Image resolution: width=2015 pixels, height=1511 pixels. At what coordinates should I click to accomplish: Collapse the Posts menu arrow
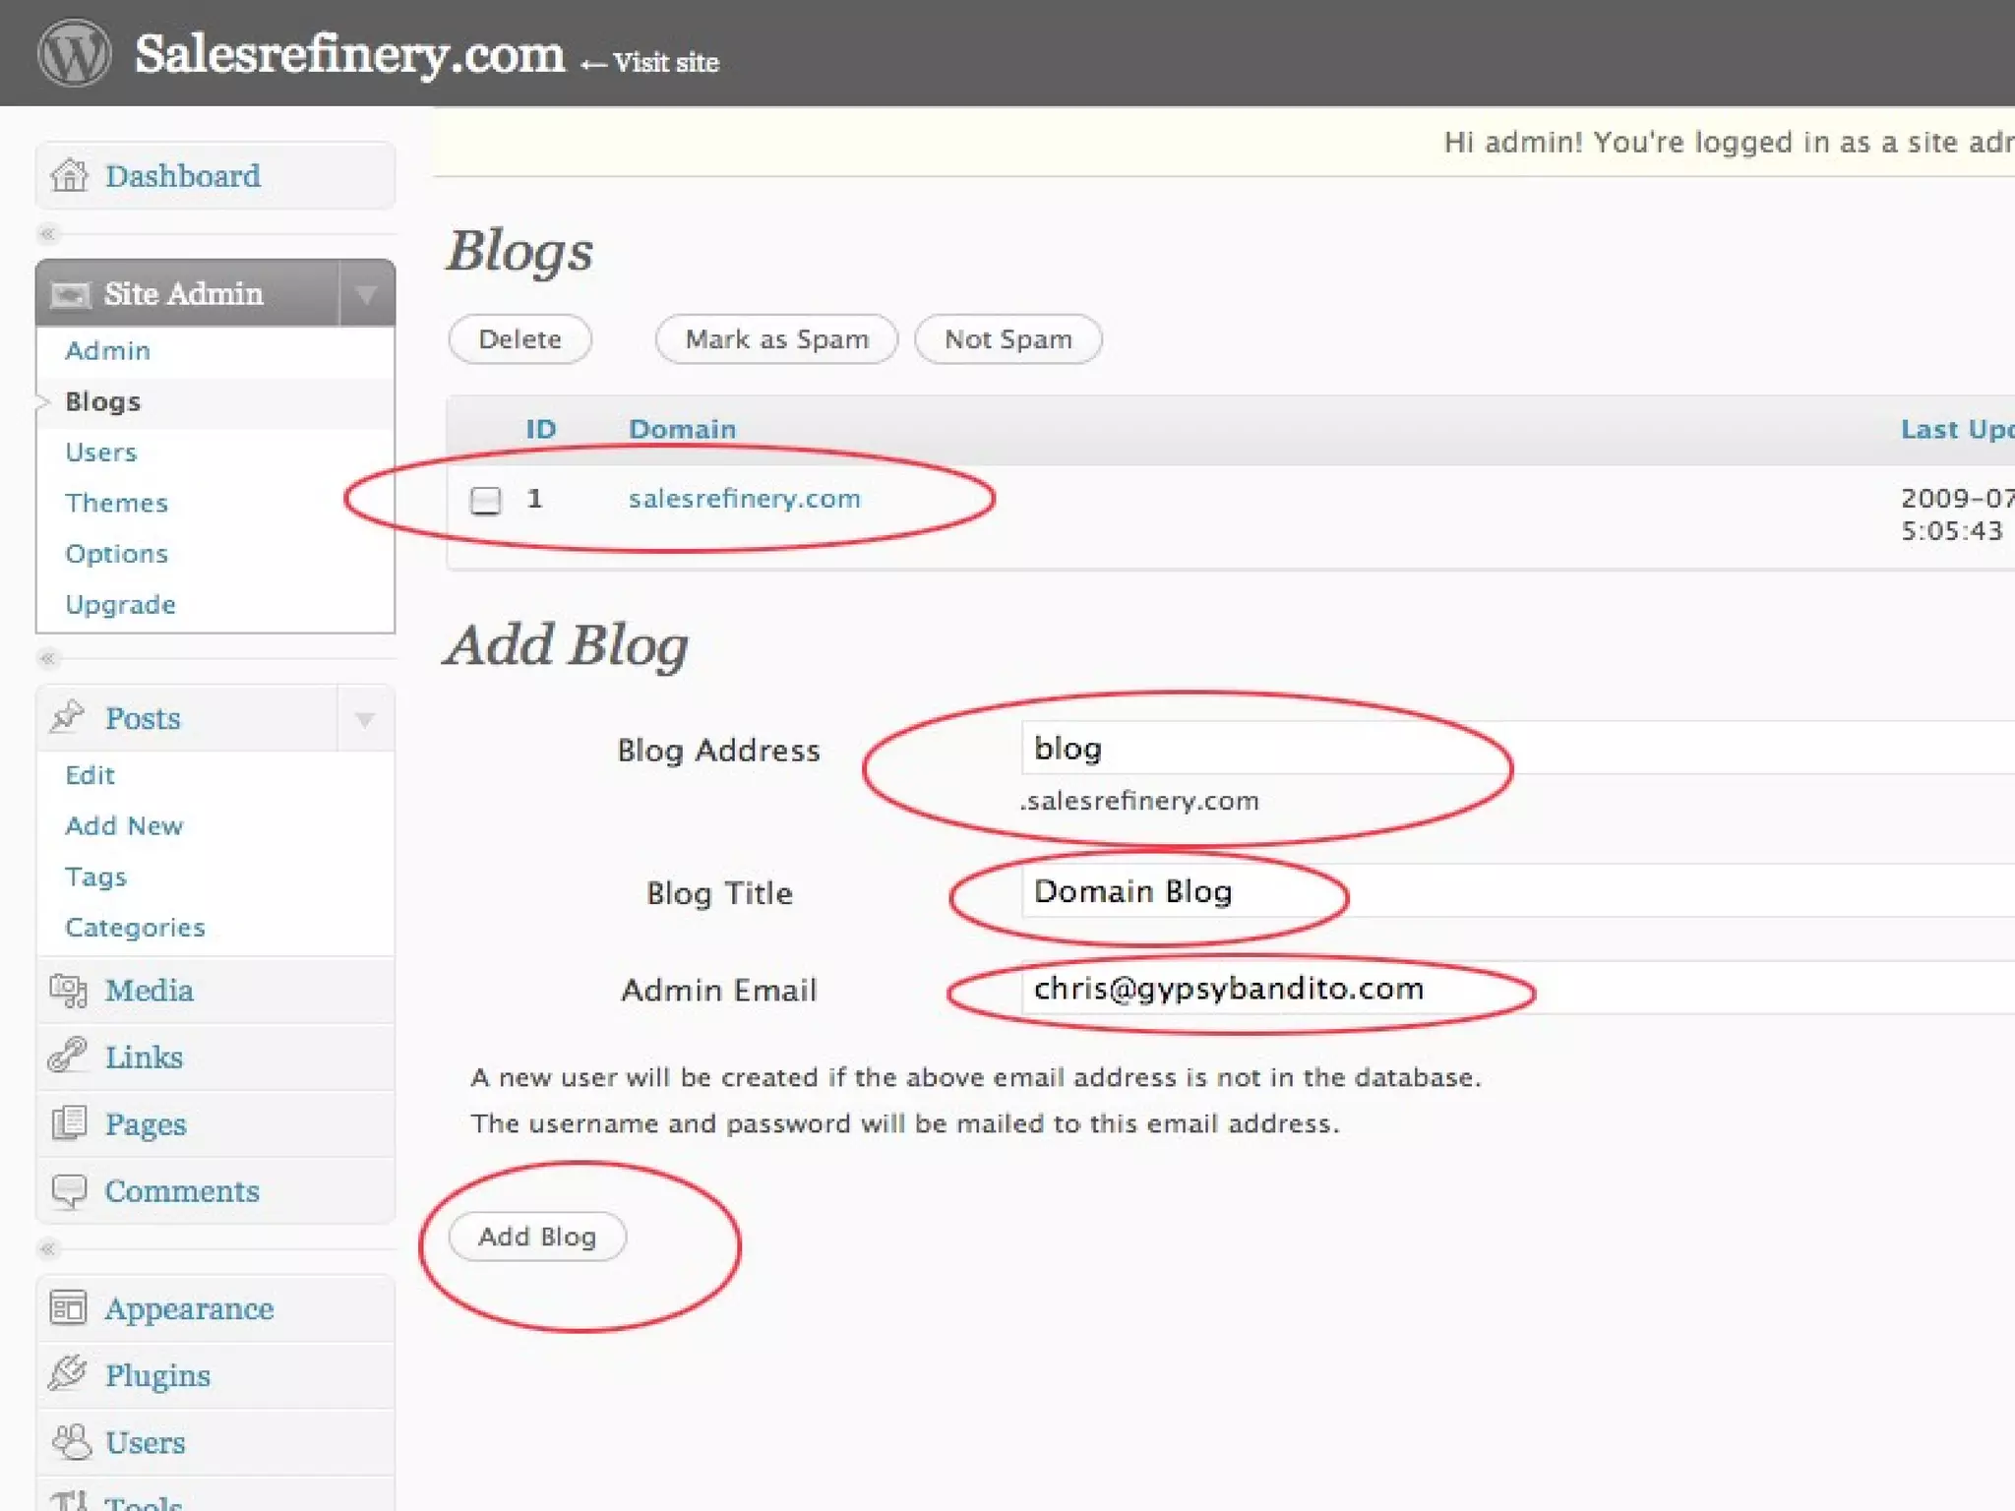pyautogui.click(x=365, y=719)
